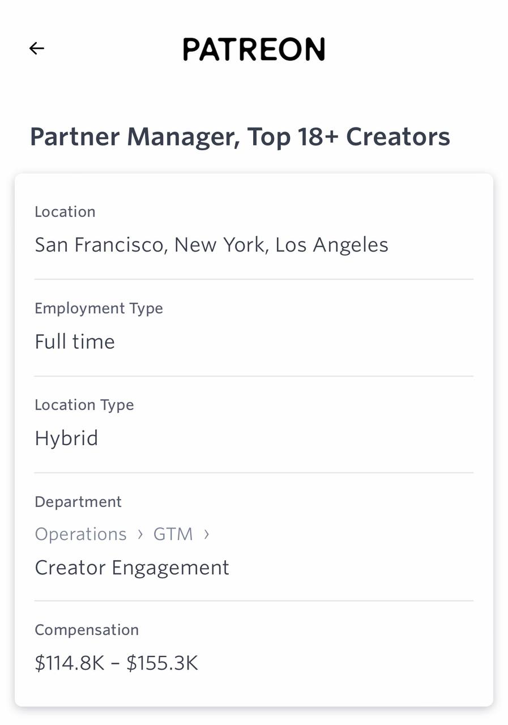Image resolution: width=508 pixels, height=725 pixels.
Task: Click the Department label
Action: click(78, 502)
